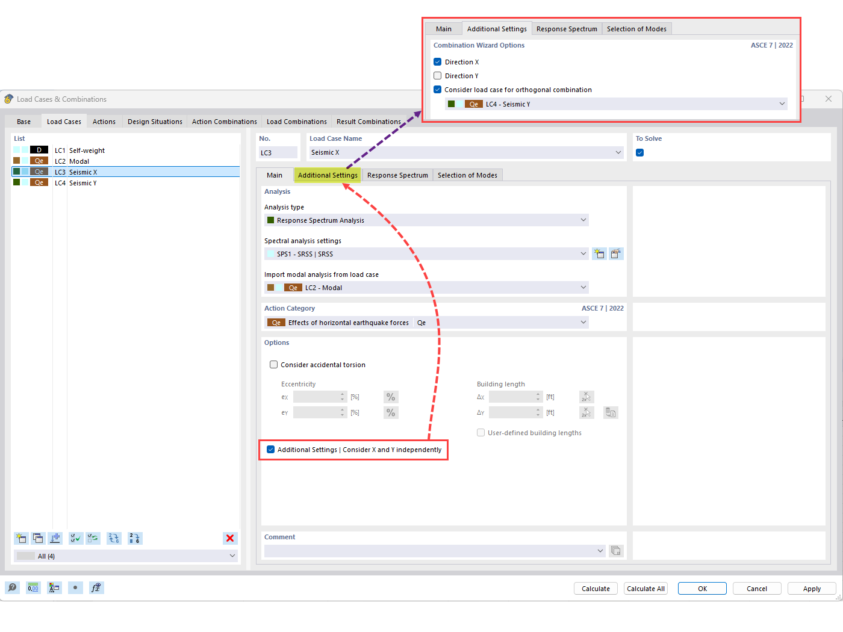Viewport: 843px width, 632px height.
Task: Switch to the Base tab
Action: click(24, 122)
